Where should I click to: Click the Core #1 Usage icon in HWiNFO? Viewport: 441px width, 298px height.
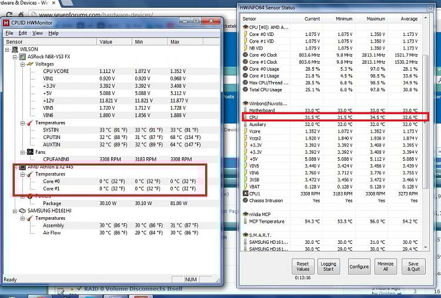[x=245, y=76]
